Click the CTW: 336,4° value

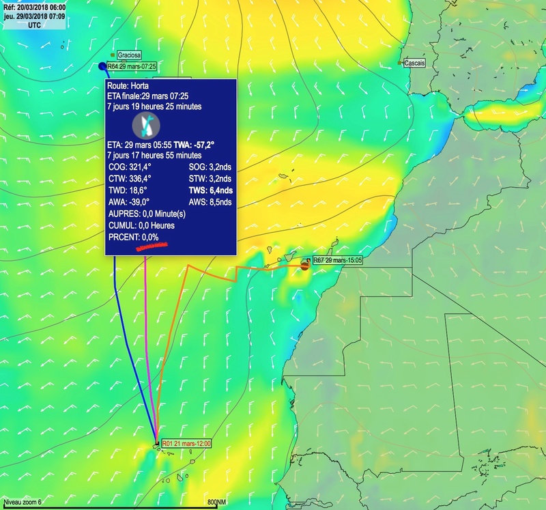click(x=130, y=179)
